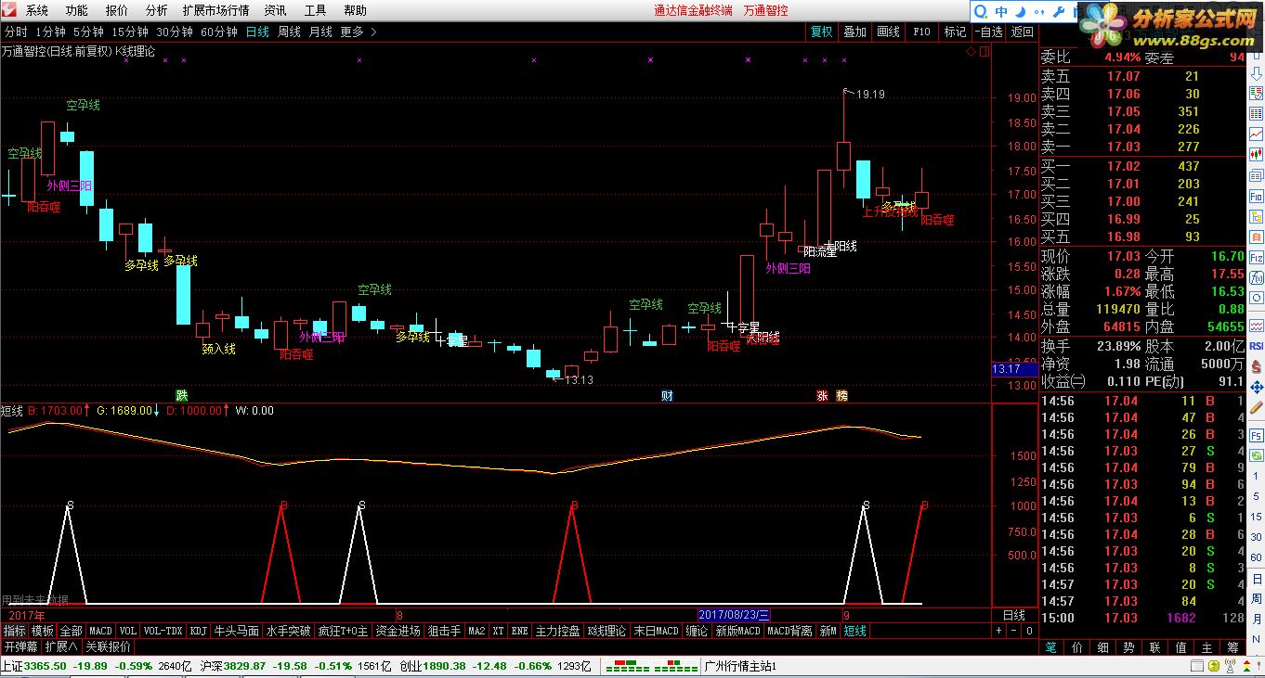
Task: Click the down arrow sidebar icon
Action: tap(1256, 72)
